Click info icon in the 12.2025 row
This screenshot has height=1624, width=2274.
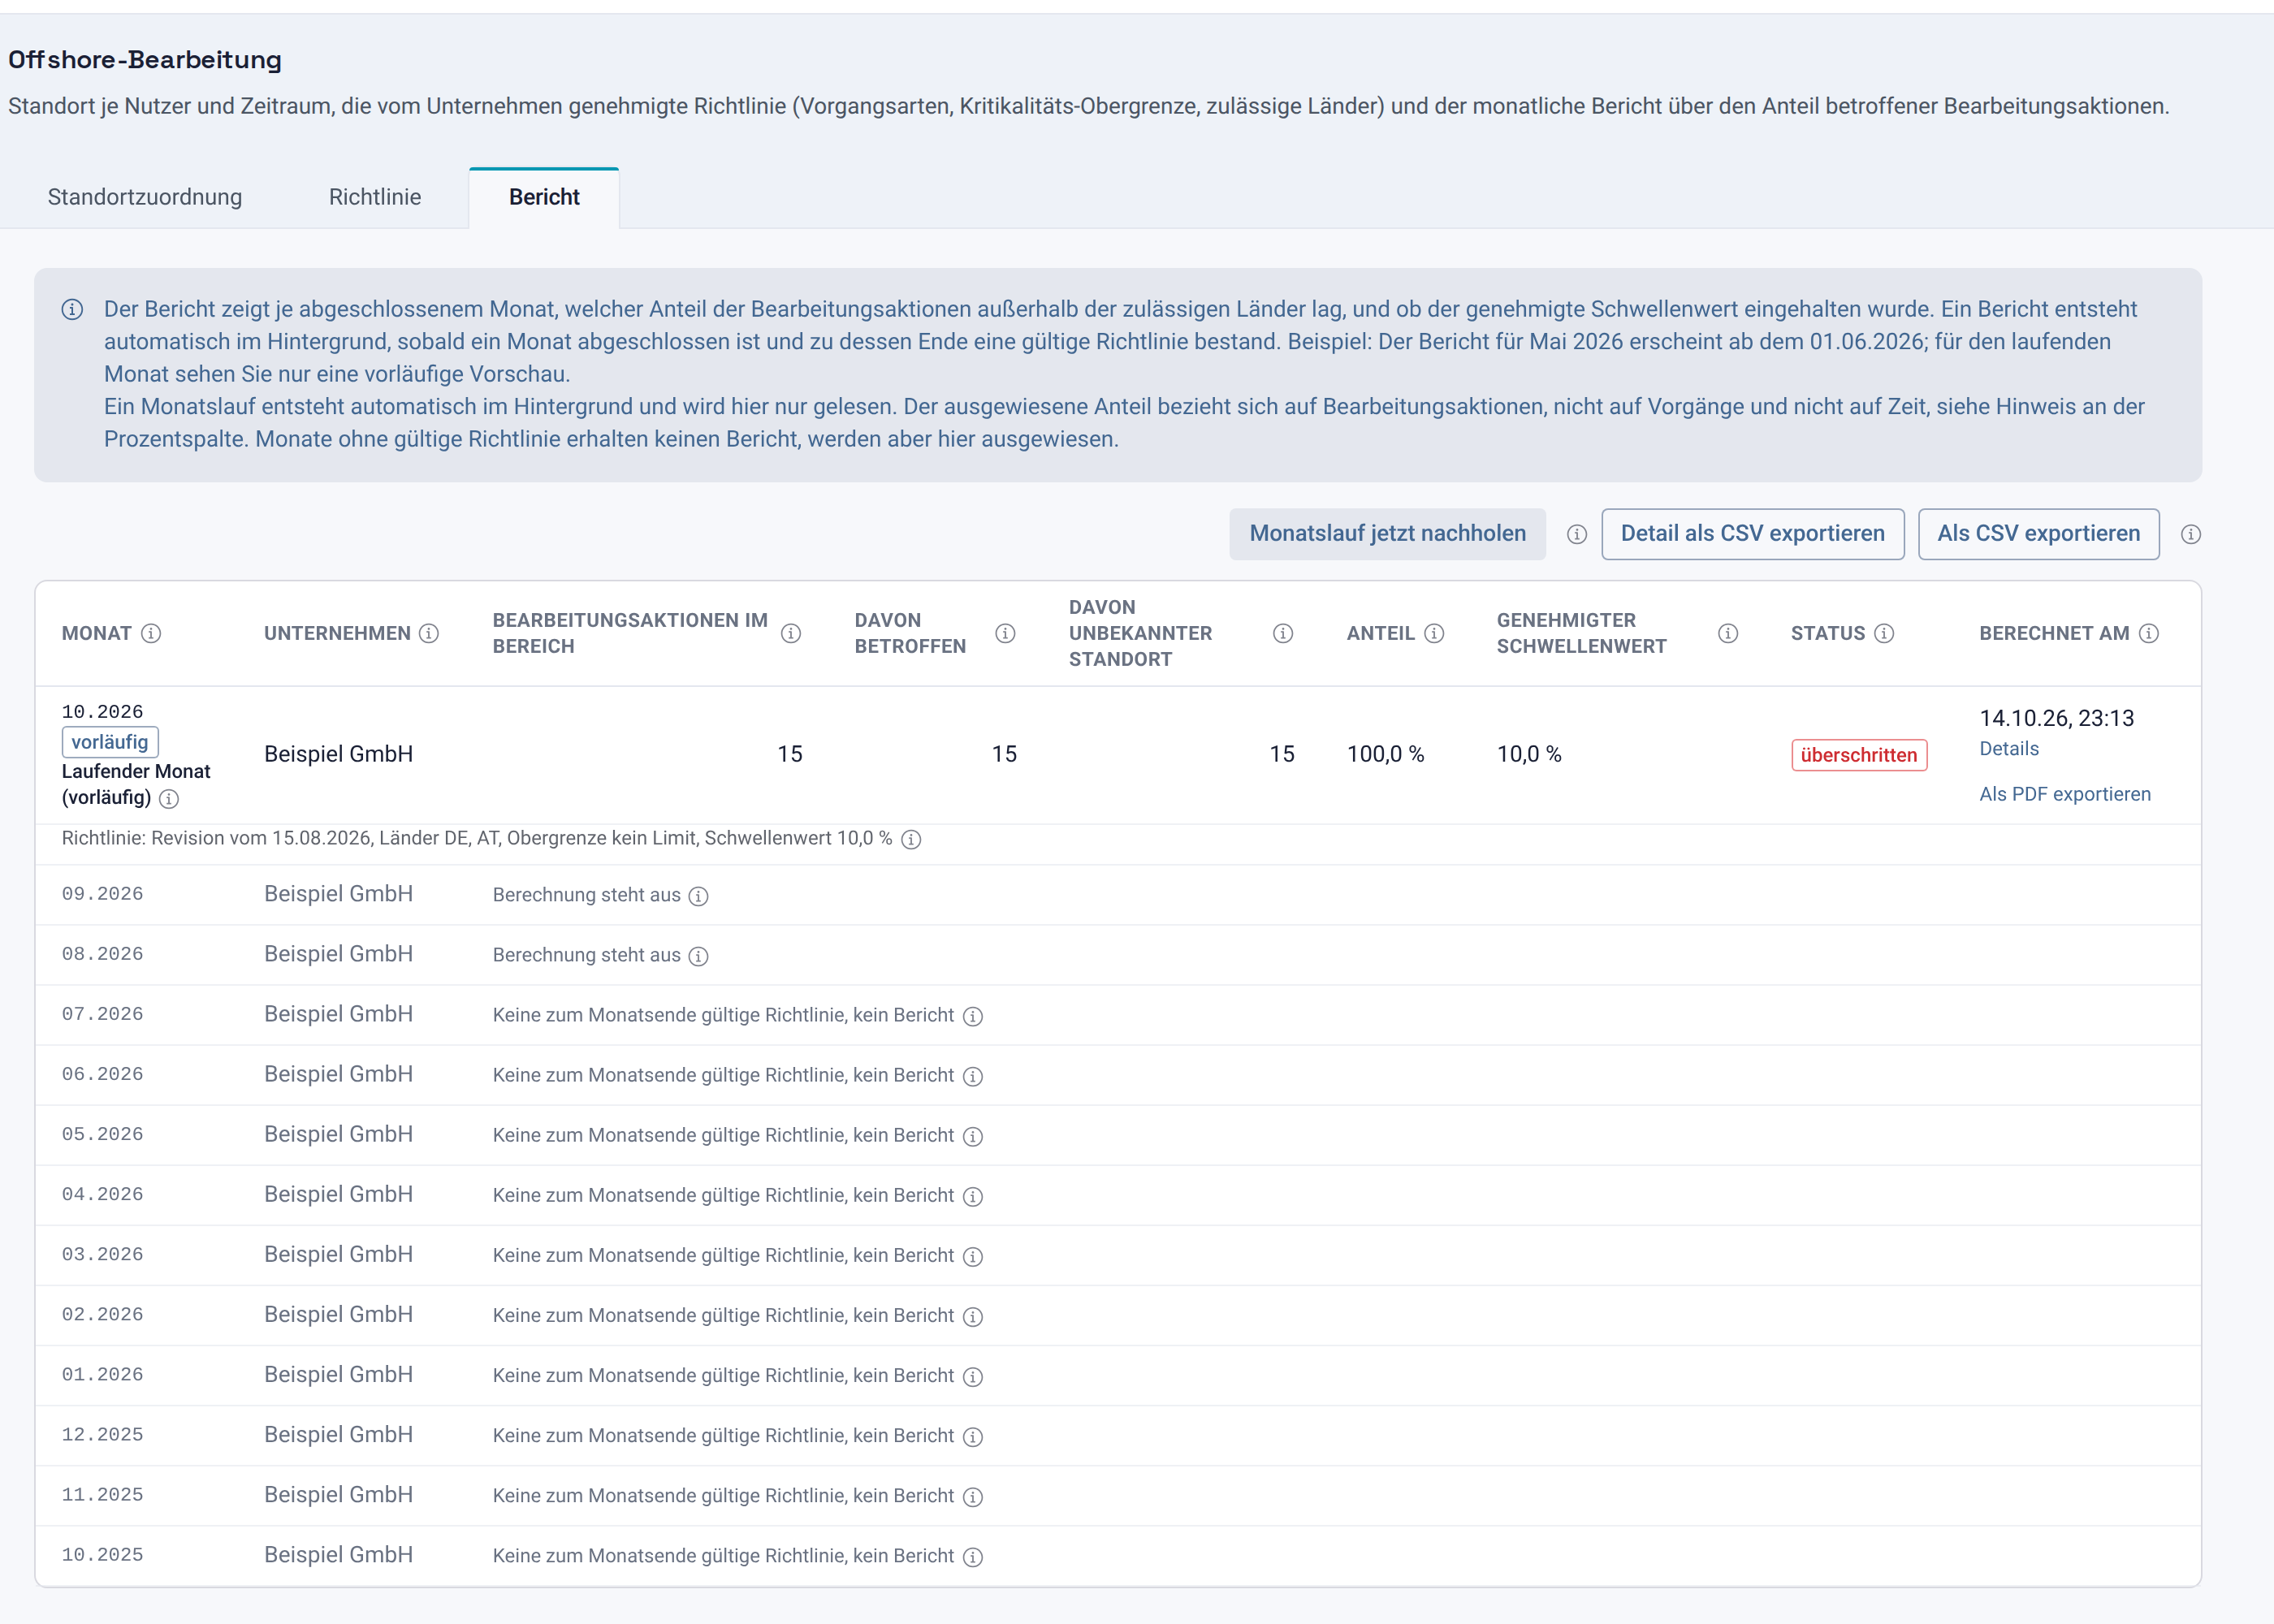click(973, 1436)
